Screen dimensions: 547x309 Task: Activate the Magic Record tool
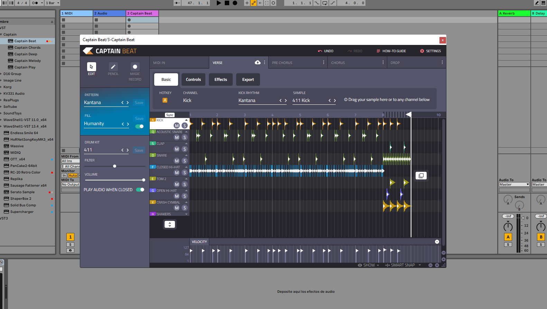(x=135, y=67)
